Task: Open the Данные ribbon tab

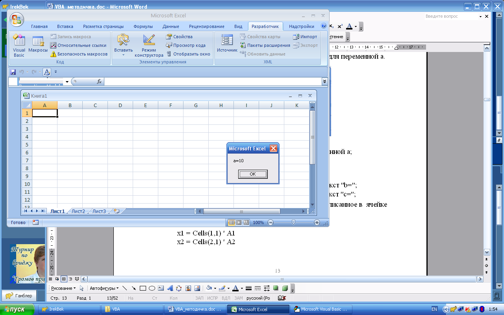Action: click(171, 26)
